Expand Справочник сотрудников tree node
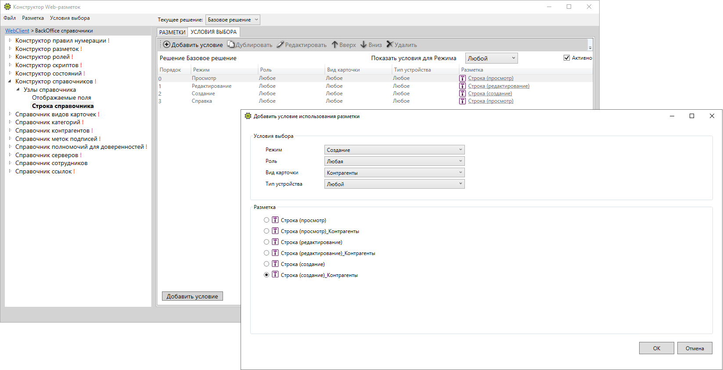The width and height of the screenshot is (723, 370). click(x=10, y=163)
